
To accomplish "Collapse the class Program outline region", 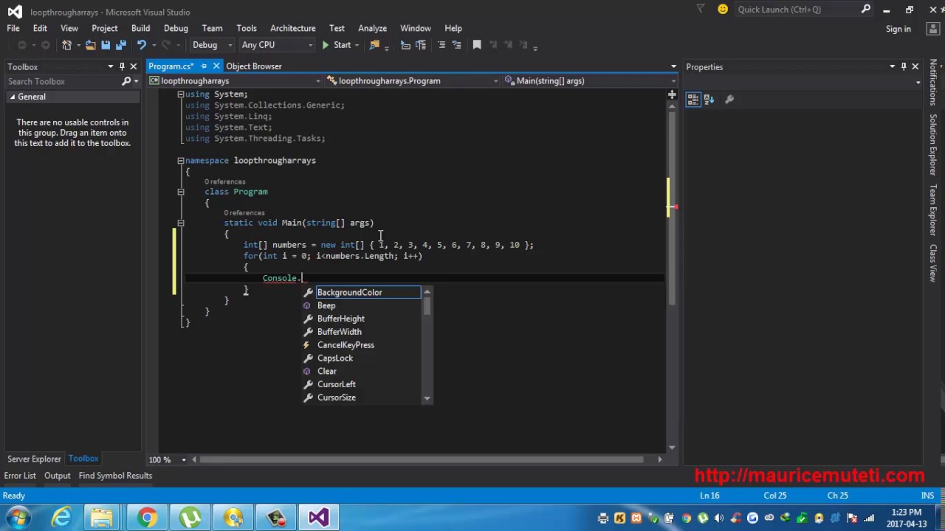I will click(180, 192).
